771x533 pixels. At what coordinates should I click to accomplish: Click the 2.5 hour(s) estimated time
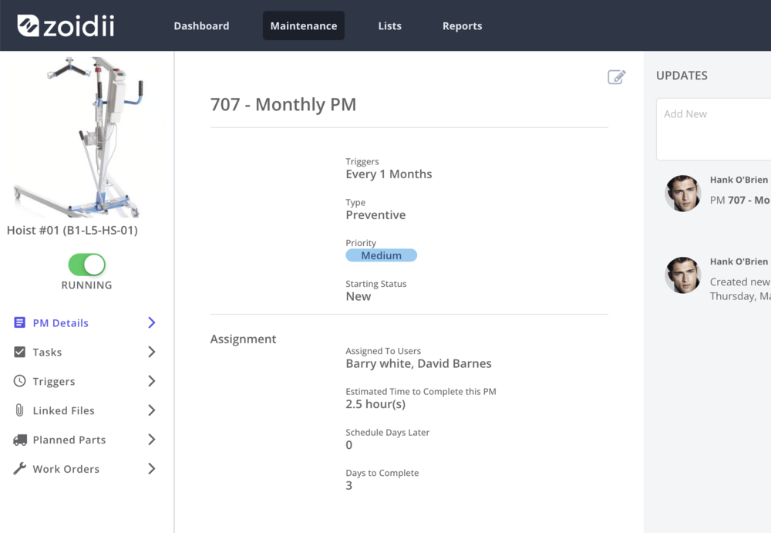375,404
